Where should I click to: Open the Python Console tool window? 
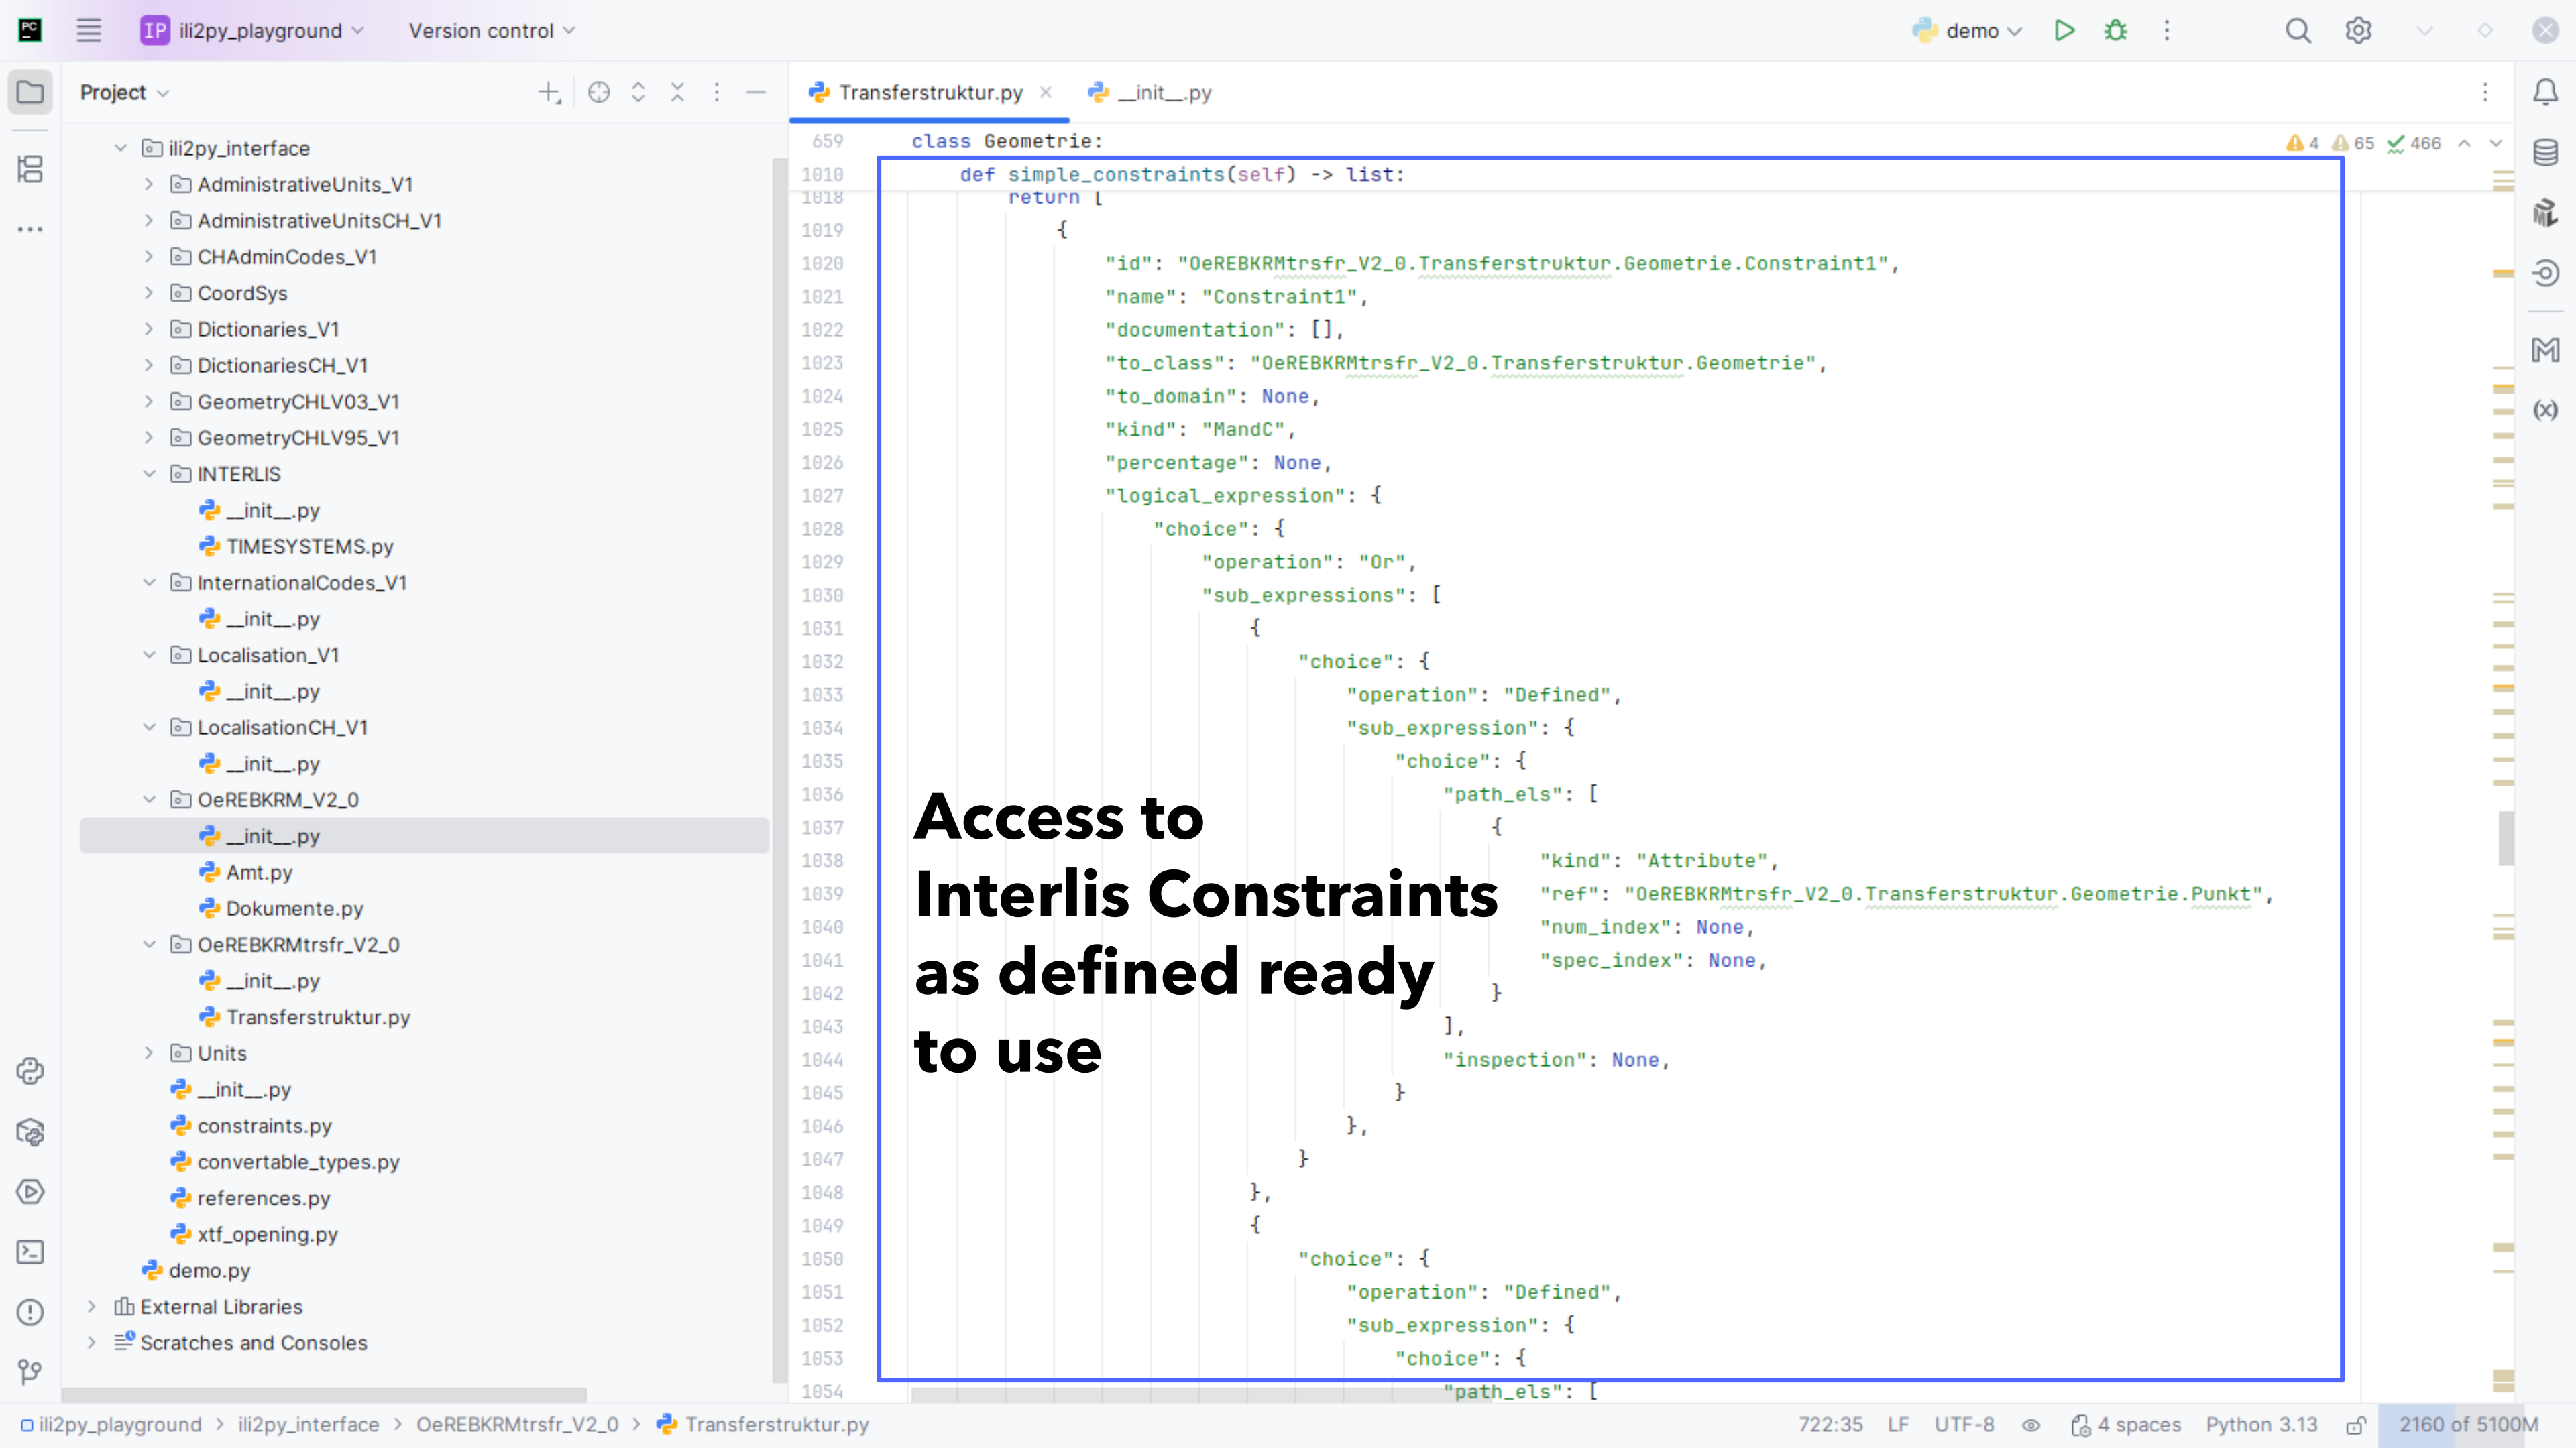click(30, 1071)
